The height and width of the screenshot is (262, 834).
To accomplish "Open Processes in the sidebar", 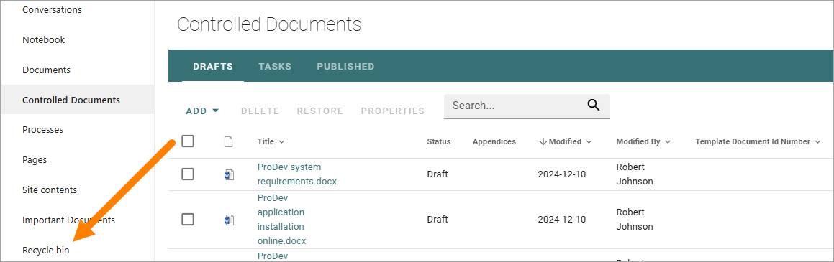I will click(x=42, y=129).
